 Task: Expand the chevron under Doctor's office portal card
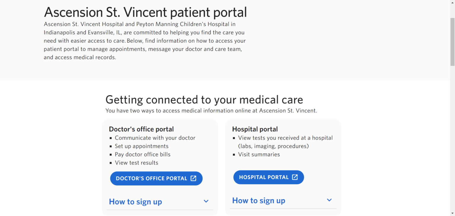pyautogui.click(x=206, y=202)
